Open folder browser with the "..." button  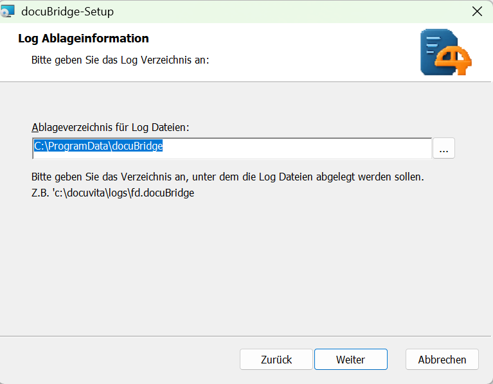tap(444, 148)
